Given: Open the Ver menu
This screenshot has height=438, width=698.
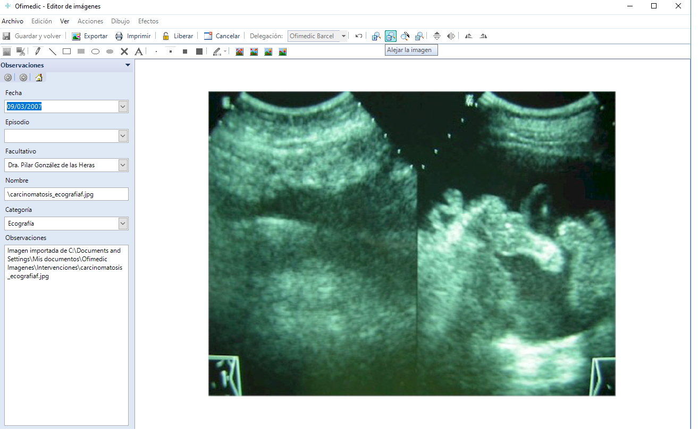Looking at the screenshot, I should [65, 21].
